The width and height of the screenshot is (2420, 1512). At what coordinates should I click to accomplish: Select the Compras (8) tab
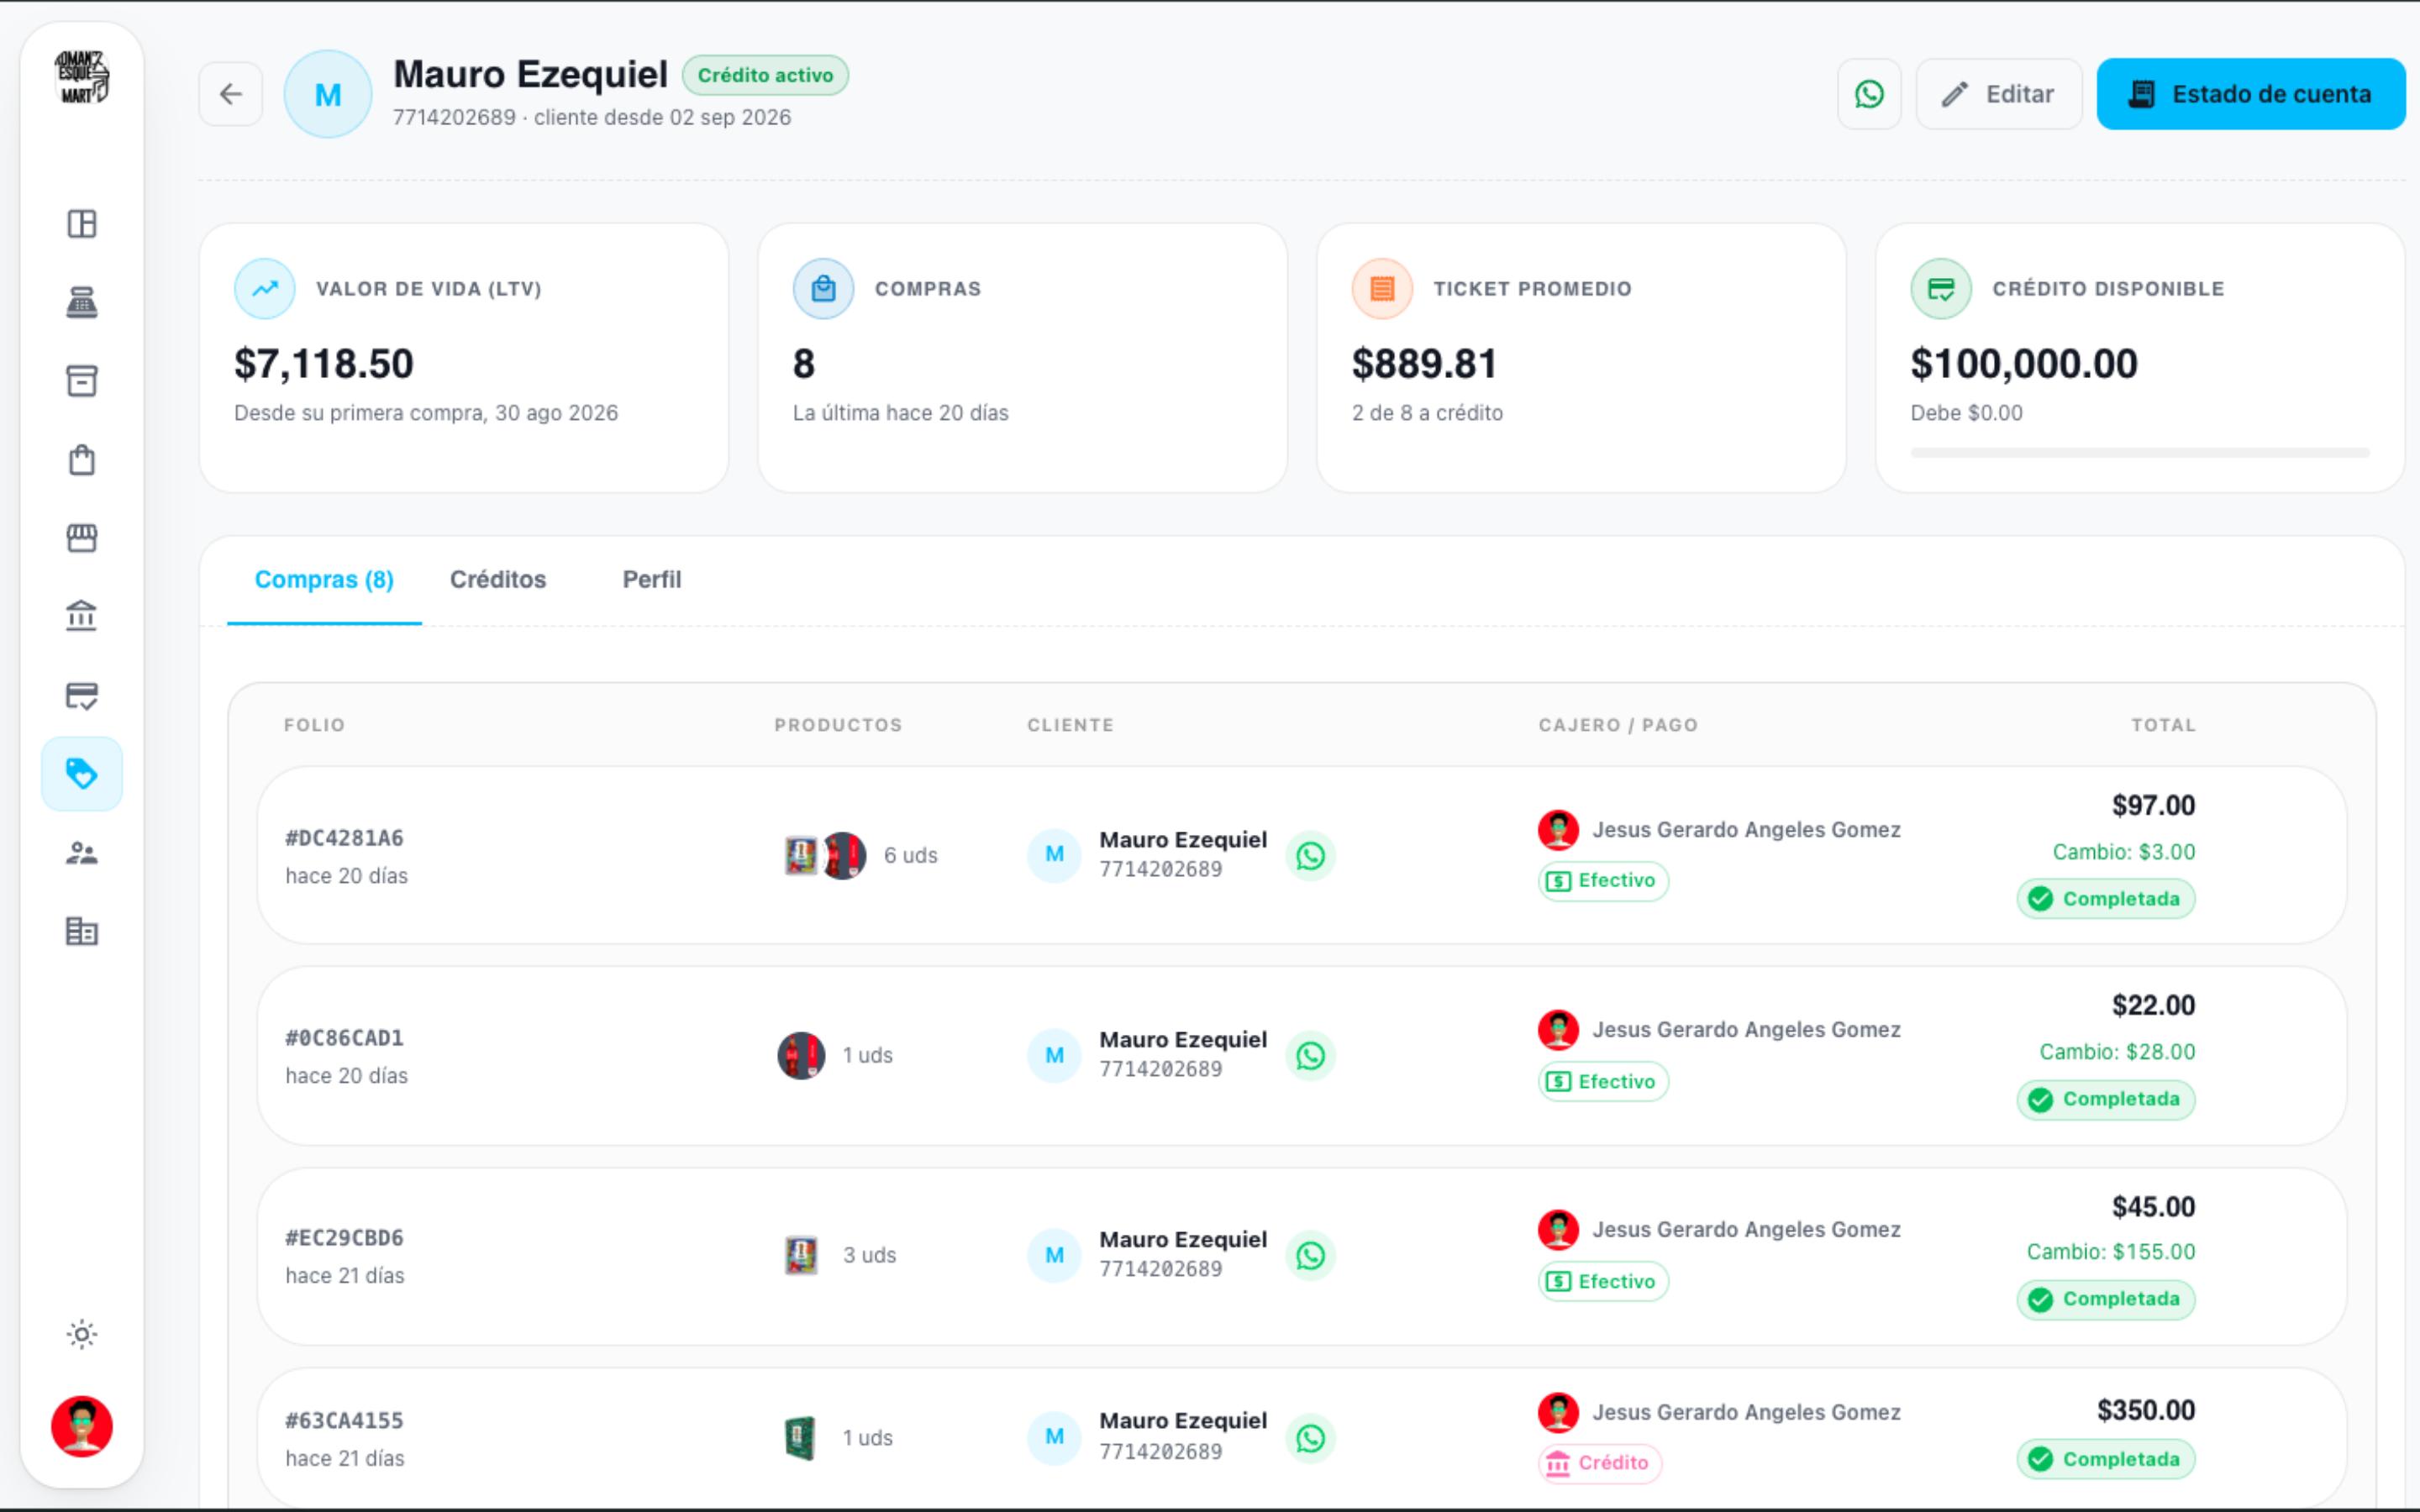pyautogui.click(x=324, y=580)
